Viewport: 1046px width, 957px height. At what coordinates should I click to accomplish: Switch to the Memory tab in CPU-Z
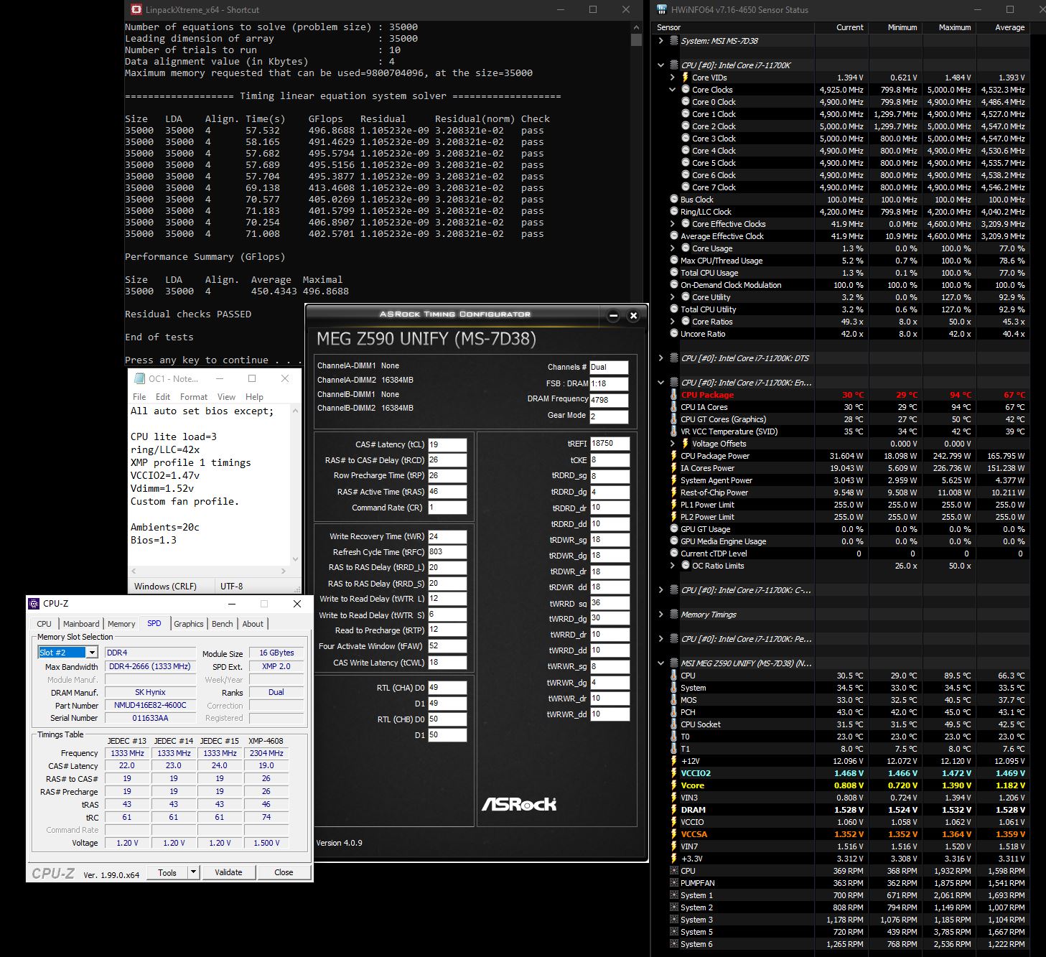tap(121, 624)
